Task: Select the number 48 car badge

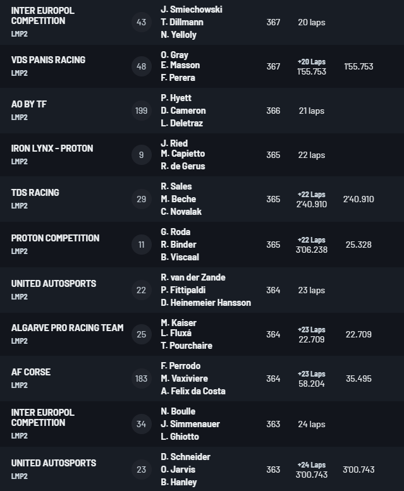Action: coord(141,66)
